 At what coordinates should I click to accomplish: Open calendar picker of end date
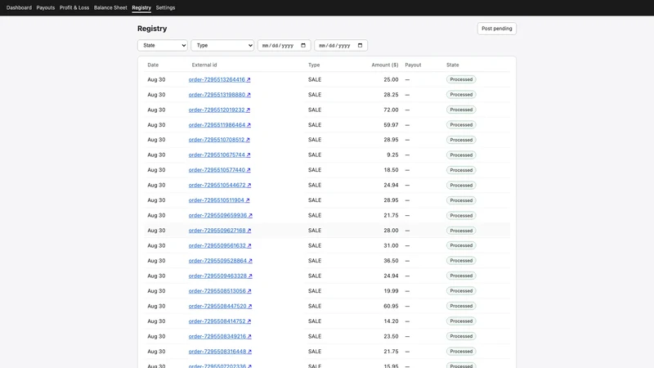[360, 46]
